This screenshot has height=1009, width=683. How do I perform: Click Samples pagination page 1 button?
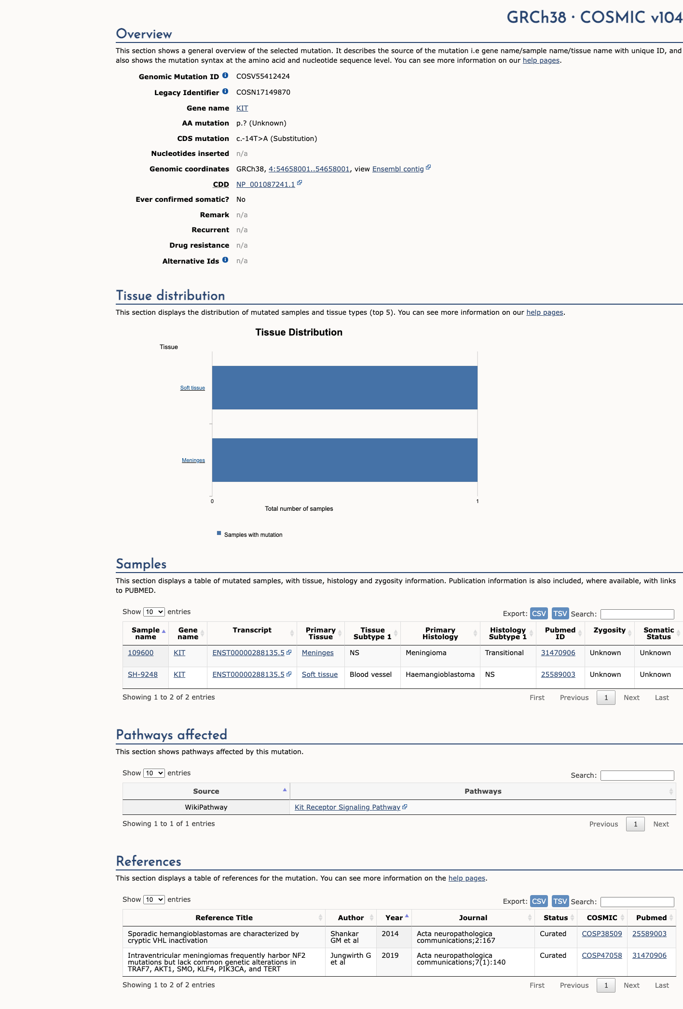(606, 698)
